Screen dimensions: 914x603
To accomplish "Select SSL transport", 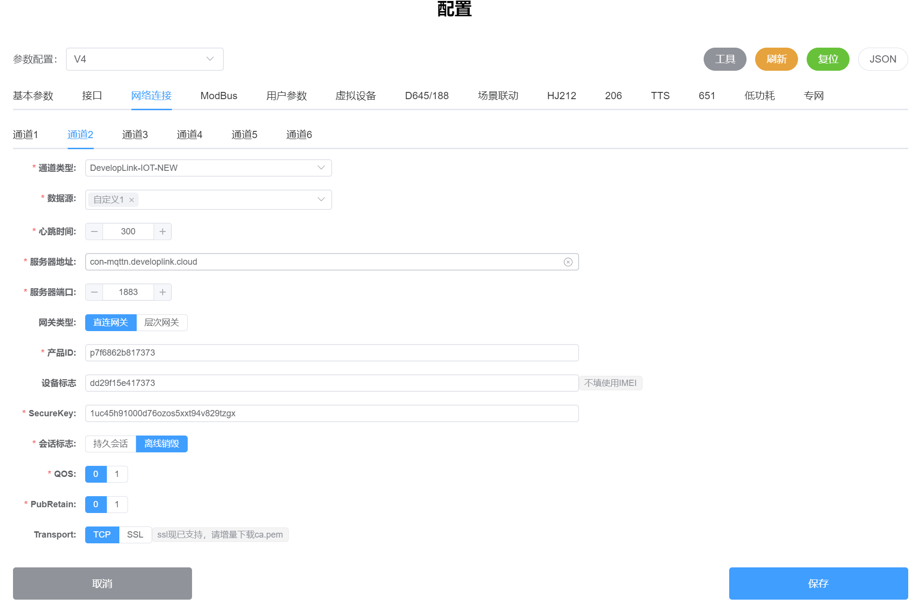I will click(135, 535).
